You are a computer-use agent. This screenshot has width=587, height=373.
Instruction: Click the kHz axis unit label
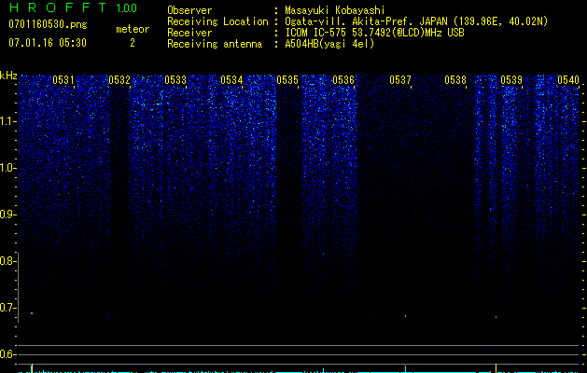tap(8, 76)
